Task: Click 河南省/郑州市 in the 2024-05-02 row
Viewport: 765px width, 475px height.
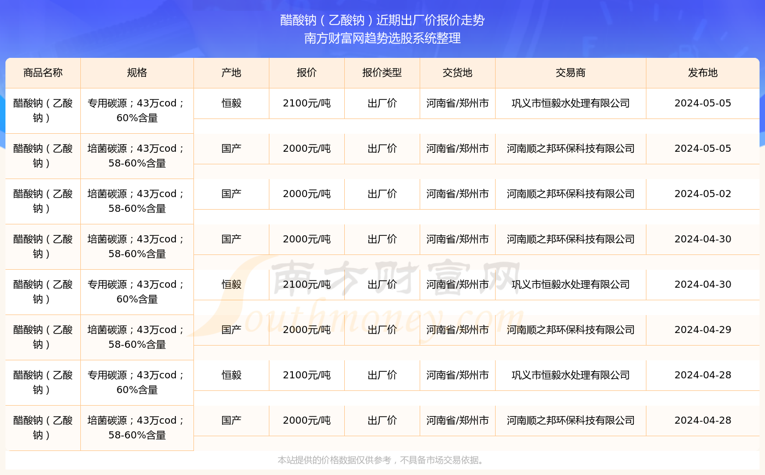Action: [x=457, y=194]
